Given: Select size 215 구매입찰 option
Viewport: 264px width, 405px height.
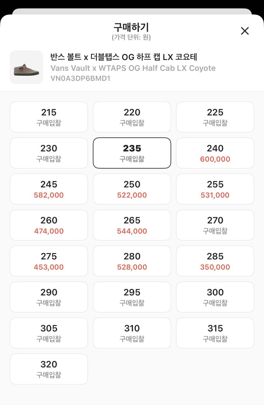Looking at the screenshot, I should pyautogui.click(x=49, y=117).
